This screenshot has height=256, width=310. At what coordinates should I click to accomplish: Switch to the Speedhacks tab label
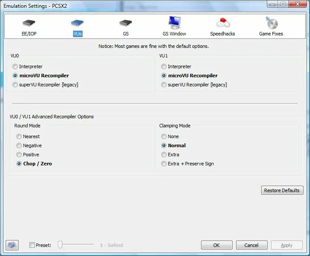pyautogui.click(x=223, y=34)
